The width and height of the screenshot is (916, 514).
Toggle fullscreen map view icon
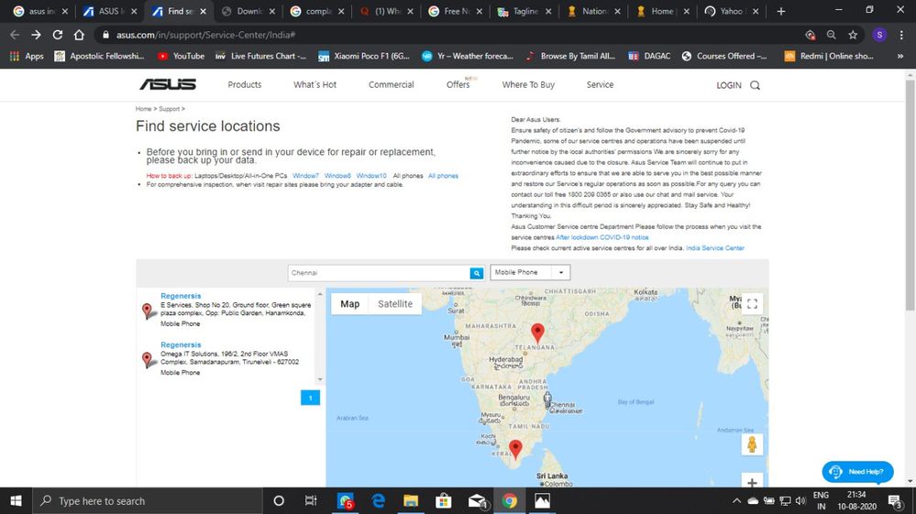(x=752, y=304)
